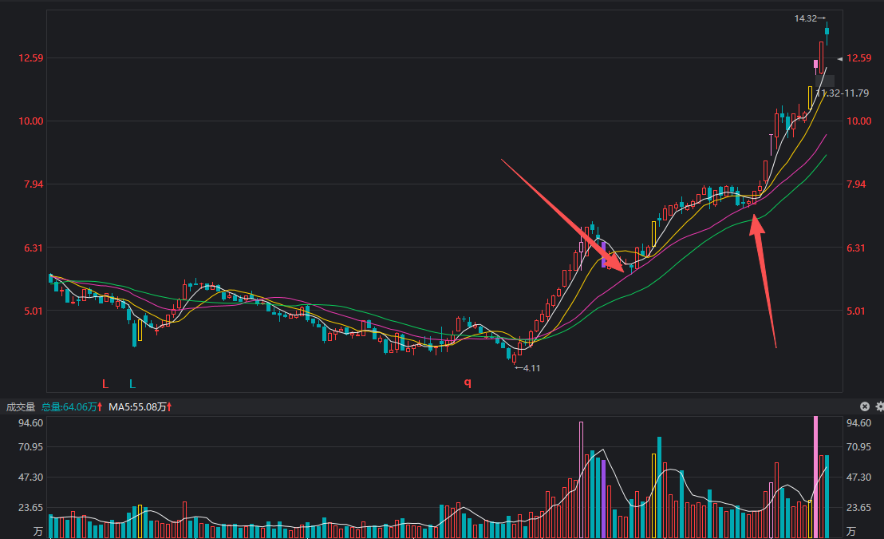
Task: Click the red L marker below chart
Action: (x=105, y=384)
